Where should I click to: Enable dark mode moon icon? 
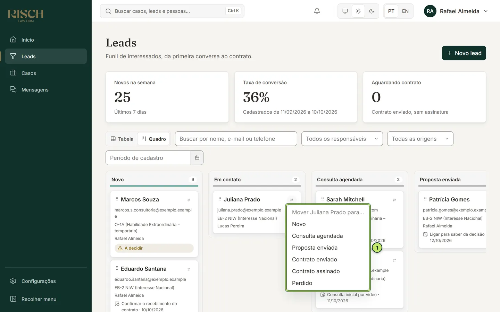pos(372,11)
